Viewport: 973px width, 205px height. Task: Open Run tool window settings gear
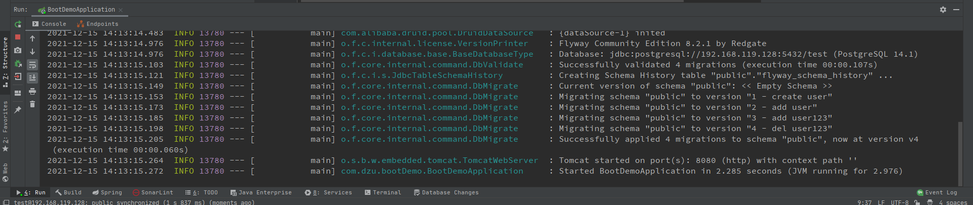pyautogui.click(x=943, y=10)
